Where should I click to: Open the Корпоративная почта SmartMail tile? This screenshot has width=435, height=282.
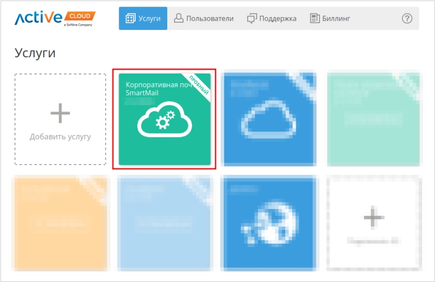click(x=165, y=119)
